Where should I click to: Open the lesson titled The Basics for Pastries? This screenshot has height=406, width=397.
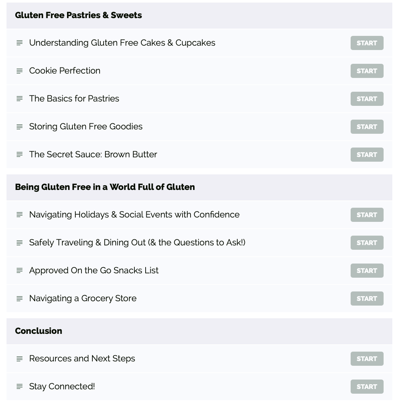(74, 99)
